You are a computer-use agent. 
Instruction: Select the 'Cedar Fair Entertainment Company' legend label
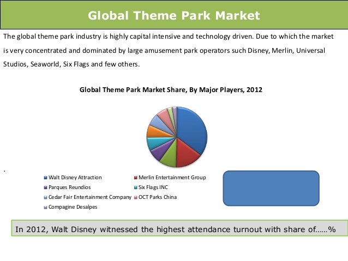(90, 197)
